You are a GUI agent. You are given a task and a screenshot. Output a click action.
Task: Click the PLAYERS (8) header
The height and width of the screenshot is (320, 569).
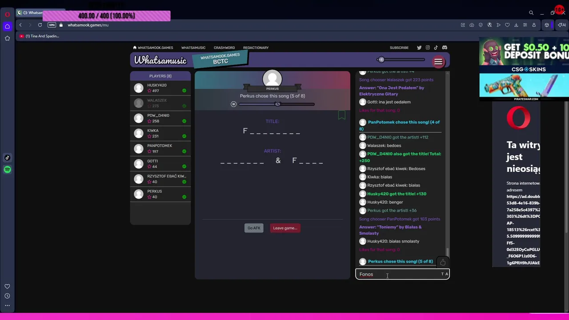click(160, 76)
